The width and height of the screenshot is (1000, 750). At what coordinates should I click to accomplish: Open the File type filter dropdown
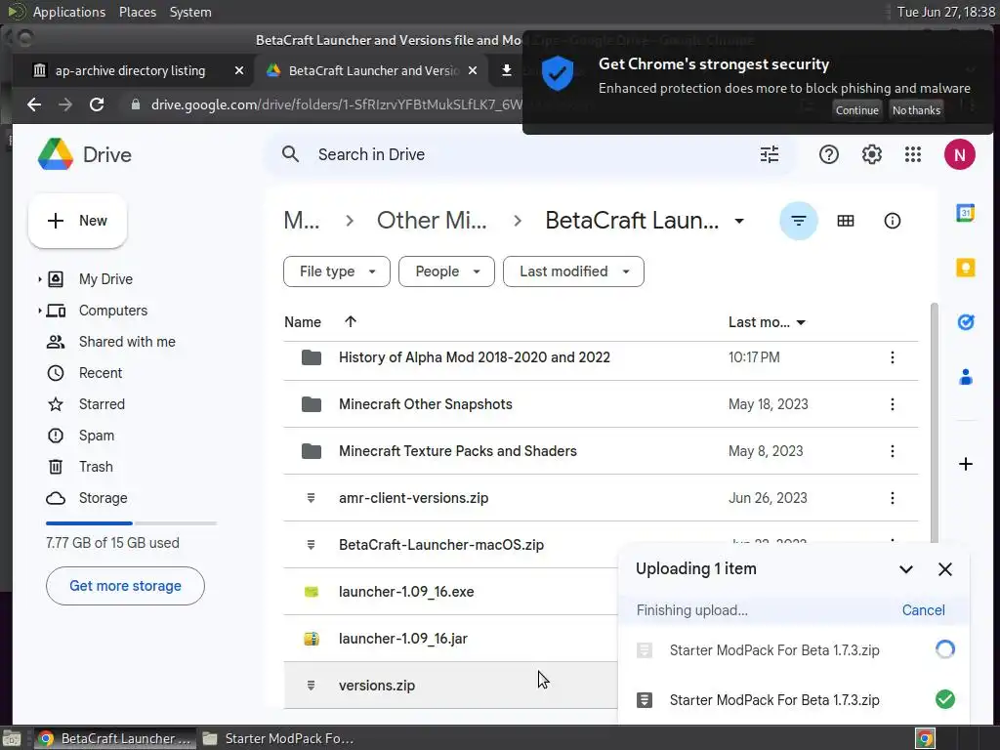pos(337,271)
